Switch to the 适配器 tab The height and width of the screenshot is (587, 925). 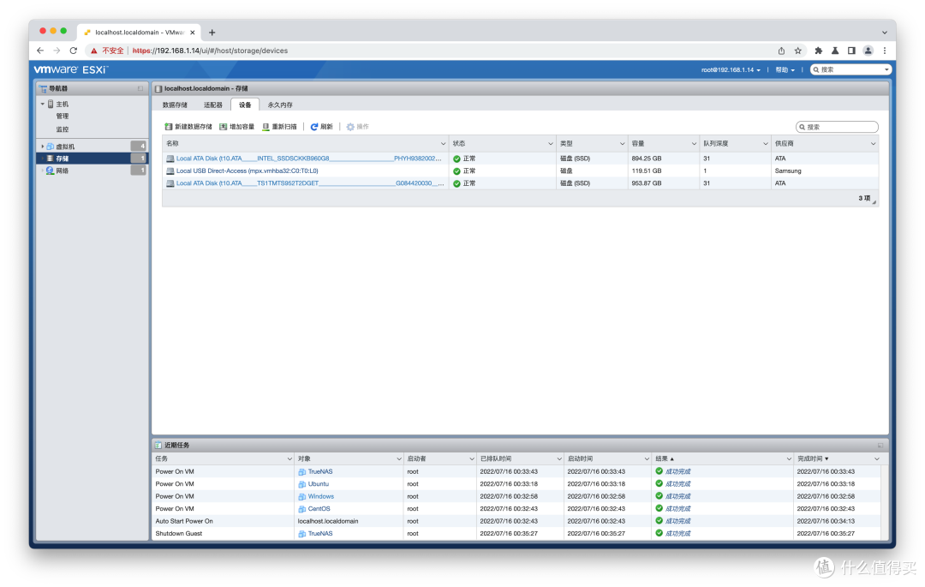[x=214, y=104]
